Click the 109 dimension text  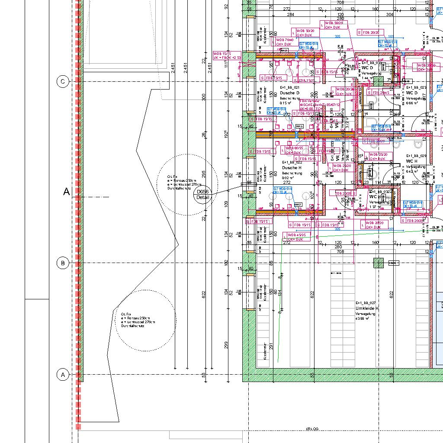pos(226,204)
